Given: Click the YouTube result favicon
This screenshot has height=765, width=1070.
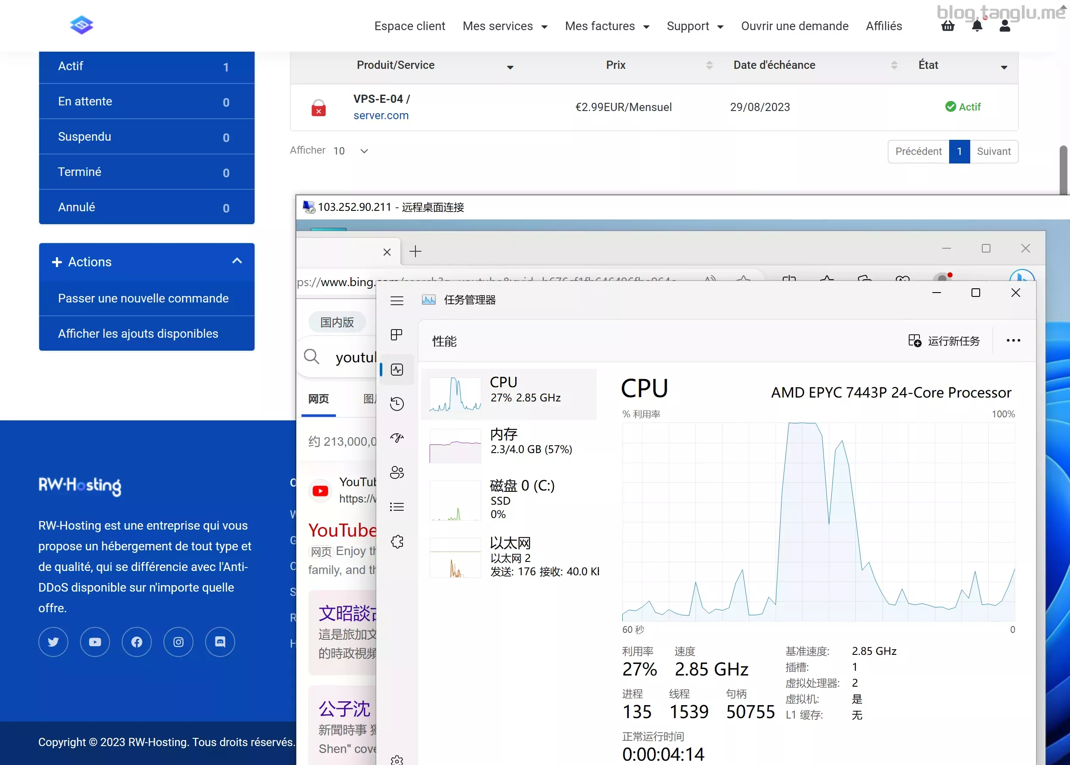Looking at the screenshot, I should [320, 491].
